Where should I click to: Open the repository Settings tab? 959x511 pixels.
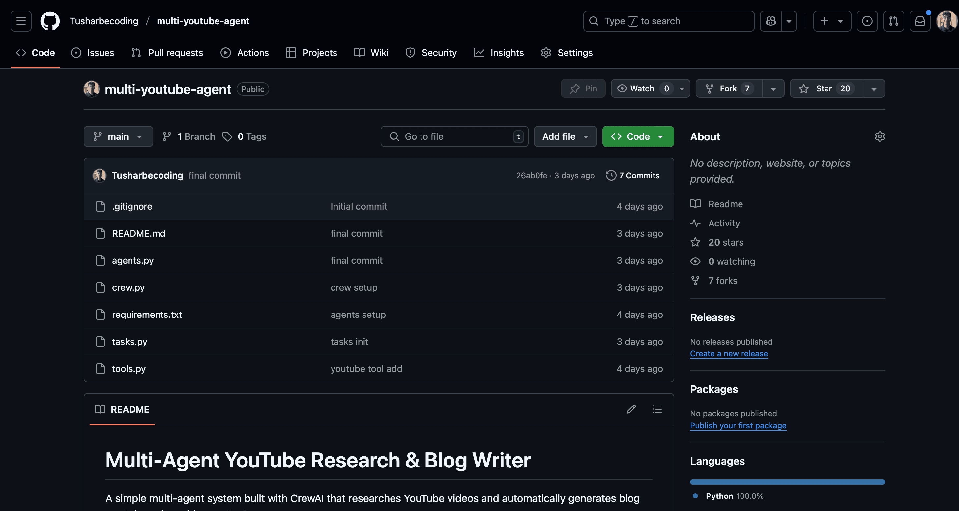[x=567, y=53]
